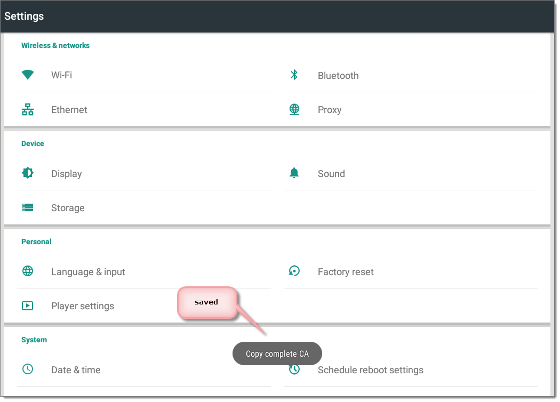The width and height of the screenshot is (560, 402).
Task: Click the Factory reset circular arrow icon
Action: [x=294, y=271]
